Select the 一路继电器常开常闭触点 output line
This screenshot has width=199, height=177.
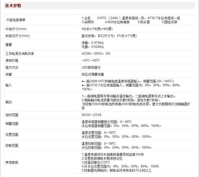(129, 96)
